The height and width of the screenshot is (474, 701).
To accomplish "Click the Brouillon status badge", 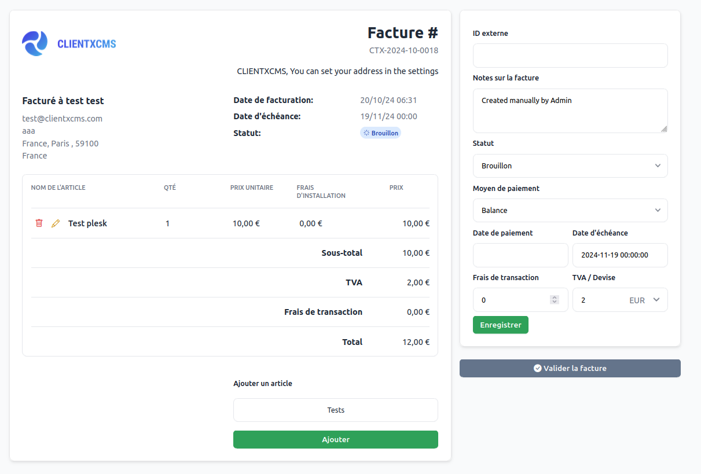I will tap(380, 133).
